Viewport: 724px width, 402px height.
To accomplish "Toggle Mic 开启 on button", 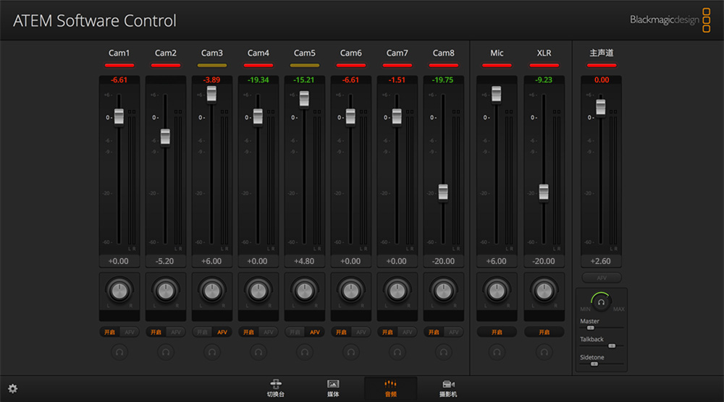I will pos(497,332).
